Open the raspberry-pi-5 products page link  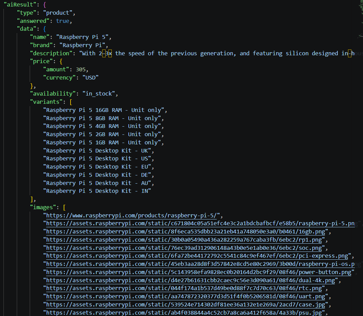pyautogui.click(x=132, y=216)
